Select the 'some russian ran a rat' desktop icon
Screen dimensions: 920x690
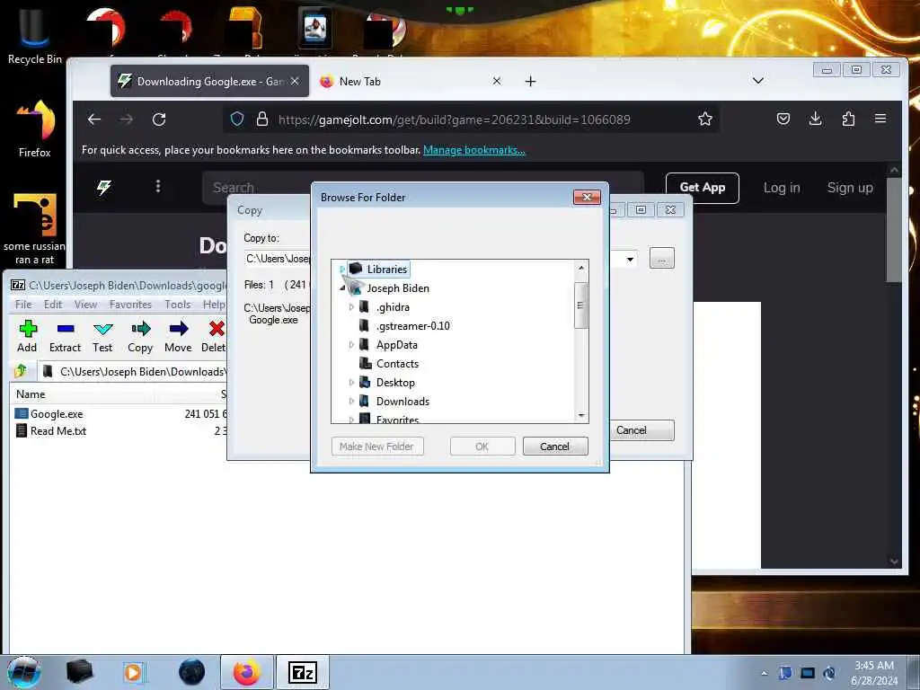tap(35, 229)
